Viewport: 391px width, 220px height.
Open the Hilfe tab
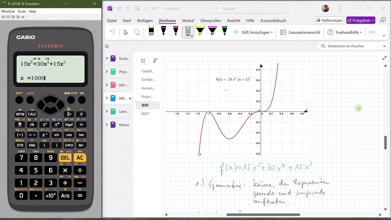click(x=250, y=20)
